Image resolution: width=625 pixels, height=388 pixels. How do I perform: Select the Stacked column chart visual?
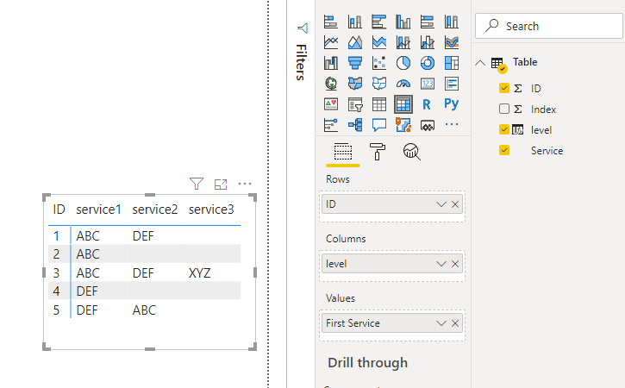(355, 22)
